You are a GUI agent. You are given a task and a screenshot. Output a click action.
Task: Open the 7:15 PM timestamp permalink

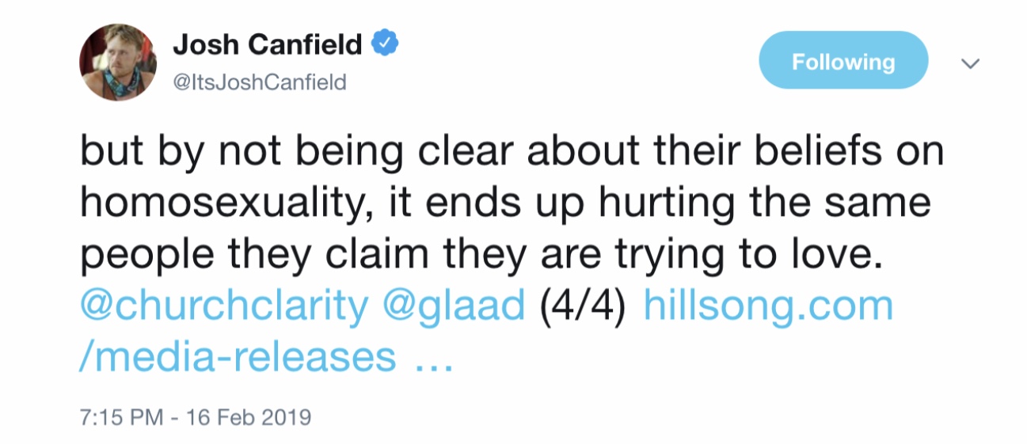[x=124, y=417]
